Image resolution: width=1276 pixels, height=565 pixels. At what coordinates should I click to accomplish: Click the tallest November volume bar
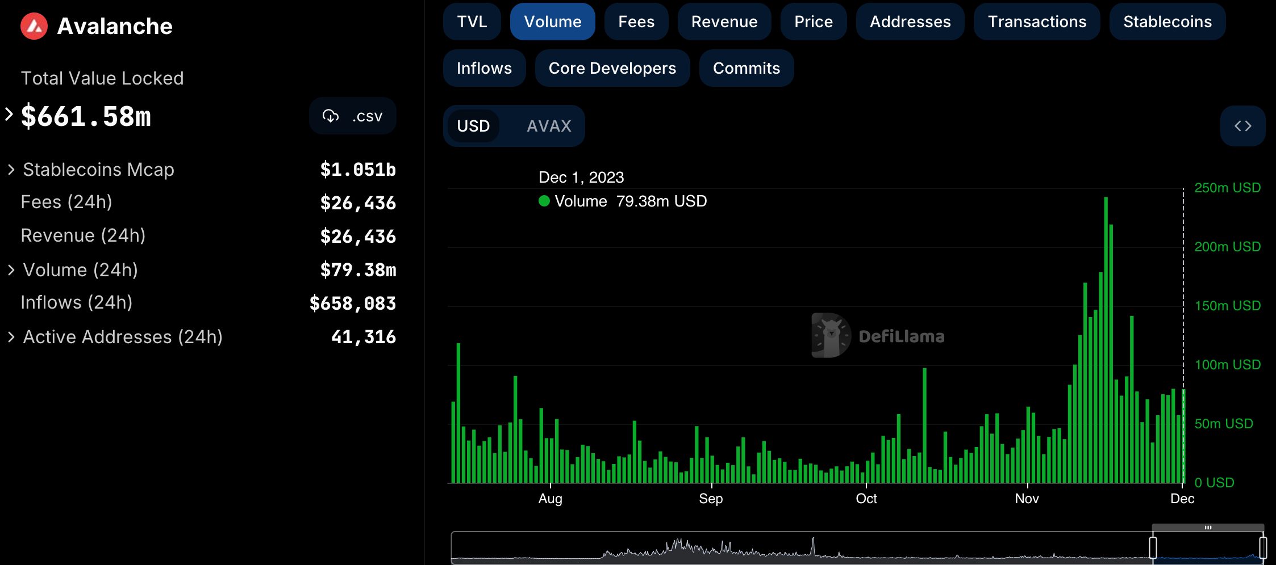click(1106, 340)
